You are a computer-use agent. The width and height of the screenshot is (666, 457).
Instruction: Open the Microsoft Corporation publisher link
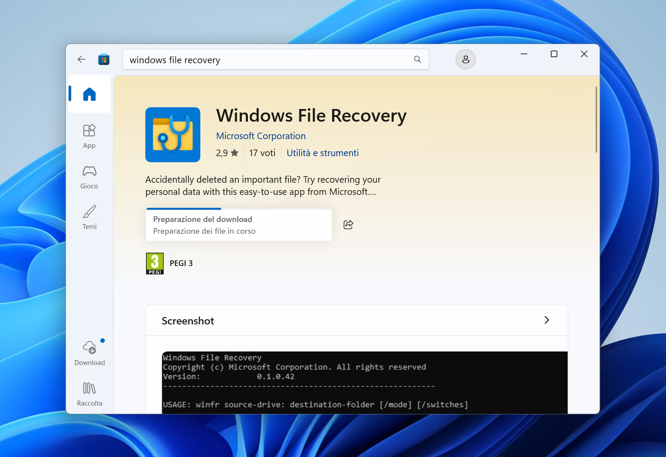click(x=261, y=136)
